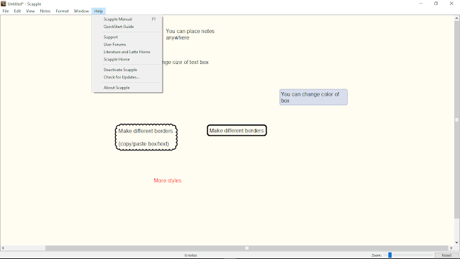Screen dimensions: 460x259
Task: Select the red 'More styles' note
Action: (x=167, y=181)
